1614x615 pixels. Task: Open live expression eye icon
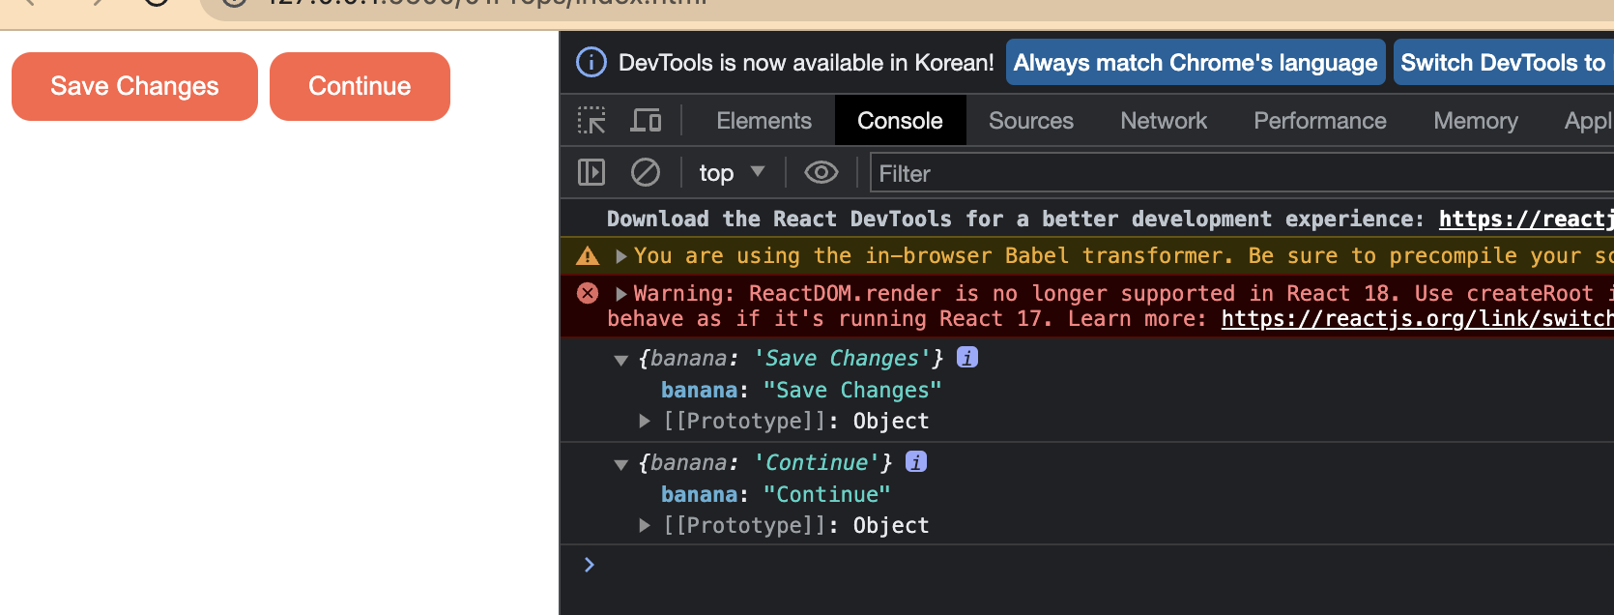tap(821, 173)
